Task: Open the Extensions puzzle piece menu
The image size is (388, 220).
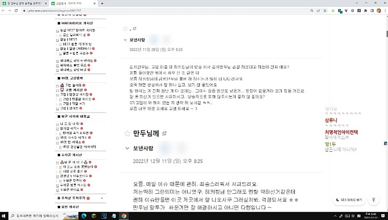Action: 366,11
